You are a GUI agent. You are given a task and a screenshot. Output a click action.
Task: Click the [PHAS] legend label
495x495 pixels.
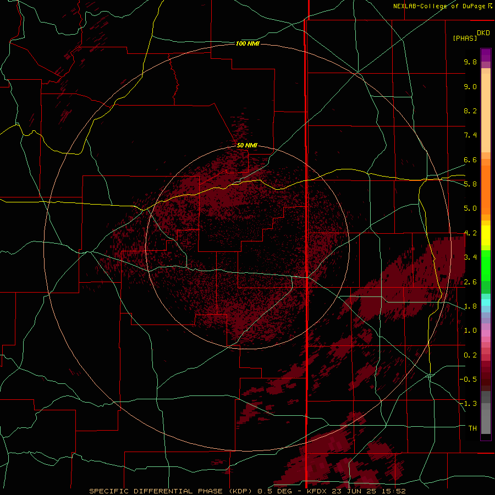click(x=465, y=38)
